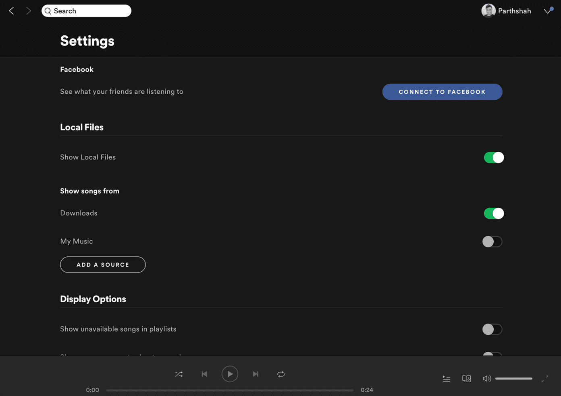The width and height of the screenshot is (561, 396).
Task: Click the 0:00 elapsed time
Action: [x=92, y=390]
